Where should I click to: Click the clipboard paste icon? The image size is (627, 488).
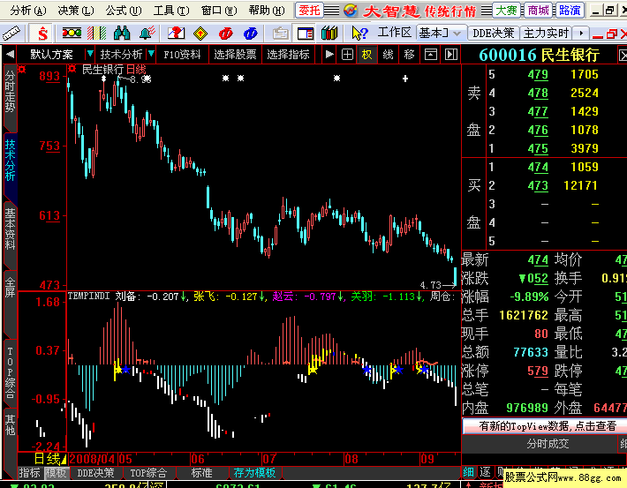280,34
